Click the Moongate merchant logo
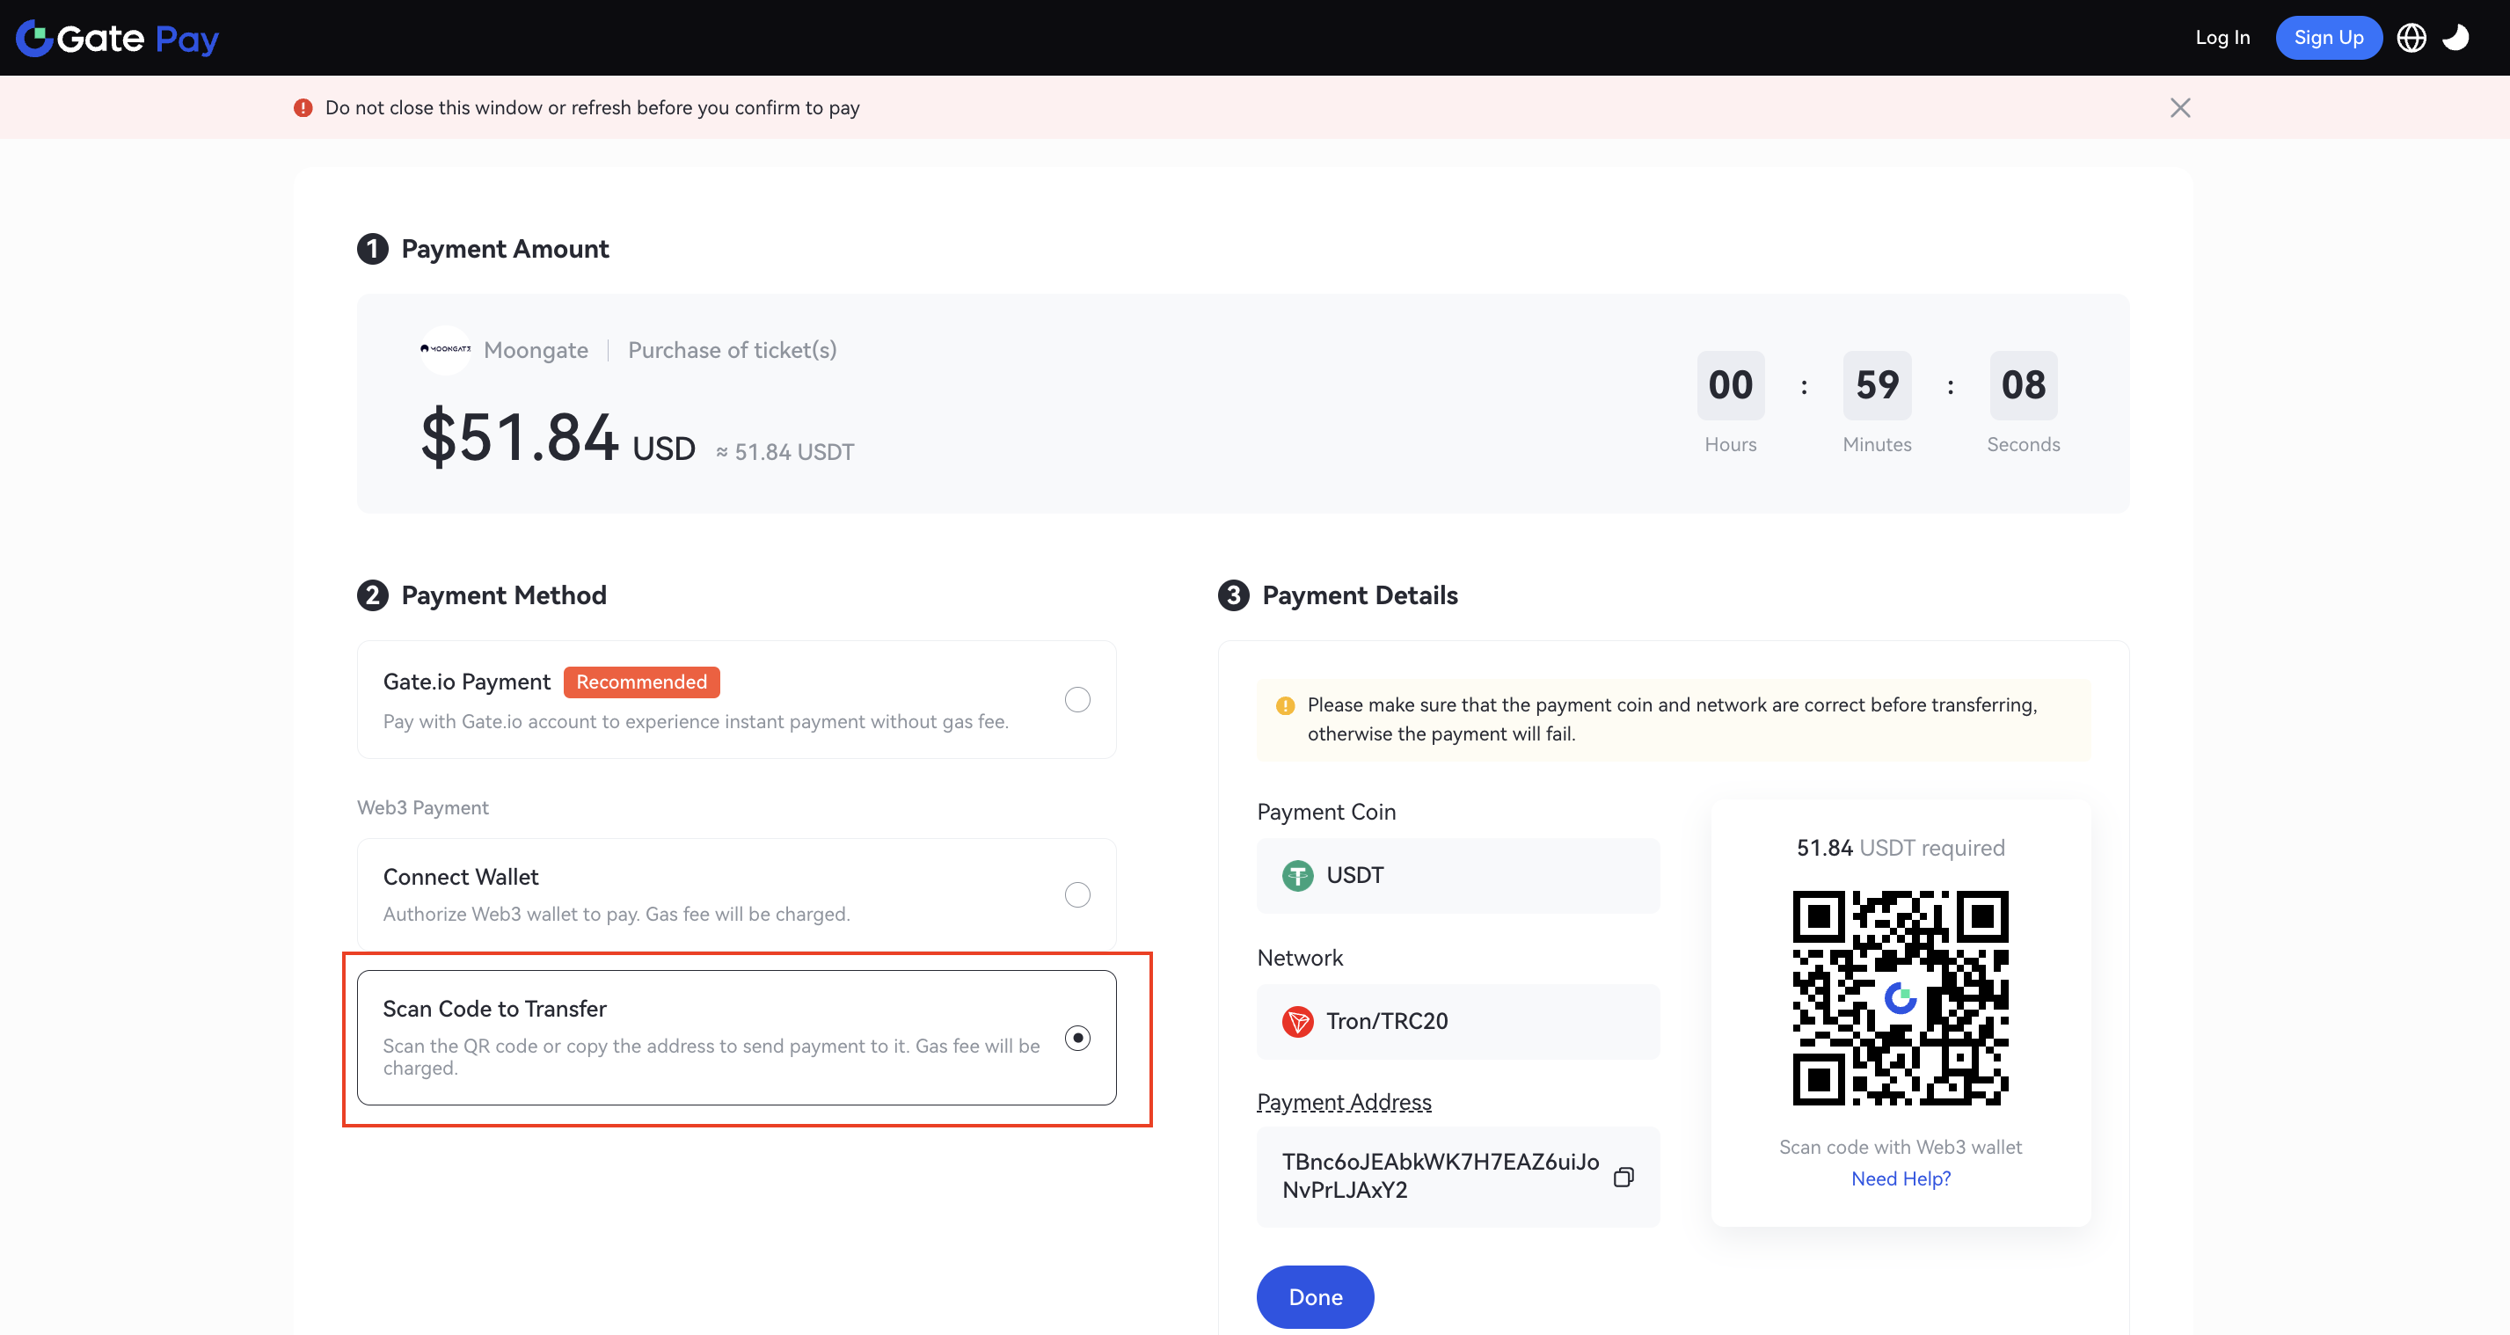This screenshot has height=1335, width=2510. (445, 349)
